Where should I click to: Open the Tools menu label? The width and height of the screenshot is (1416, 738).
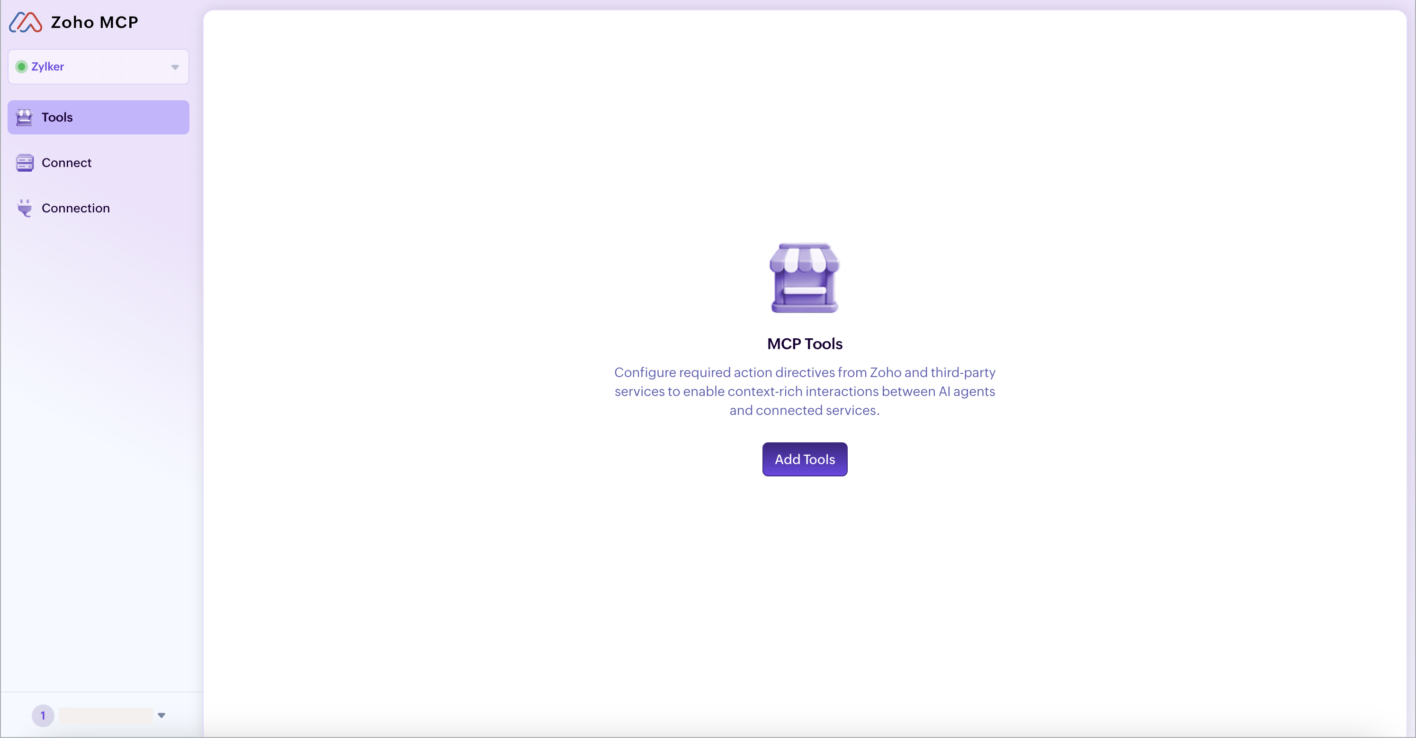tap(57, 117)
